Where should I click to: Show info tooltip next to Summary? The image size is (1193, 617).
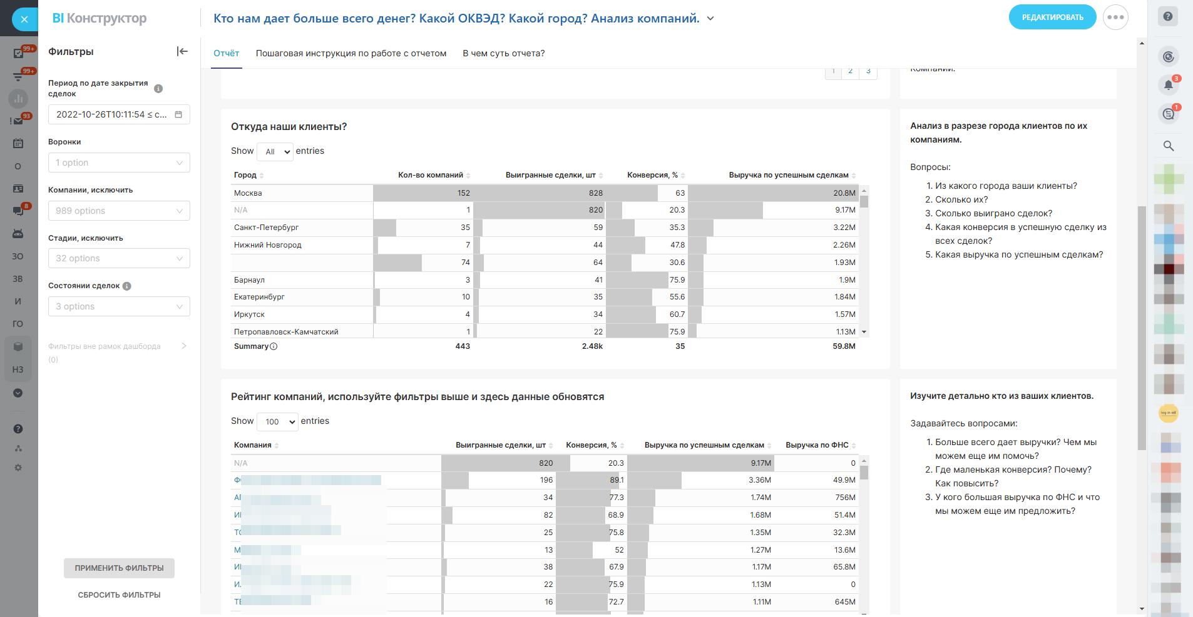coord(274,346)
